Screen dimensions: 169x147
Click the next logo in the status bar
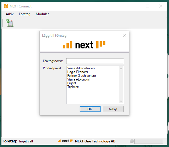[x=66, y=141]
